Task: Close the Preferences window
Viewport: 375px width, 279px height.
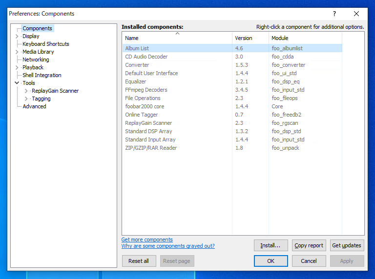Action: click(x=356, y=14)
